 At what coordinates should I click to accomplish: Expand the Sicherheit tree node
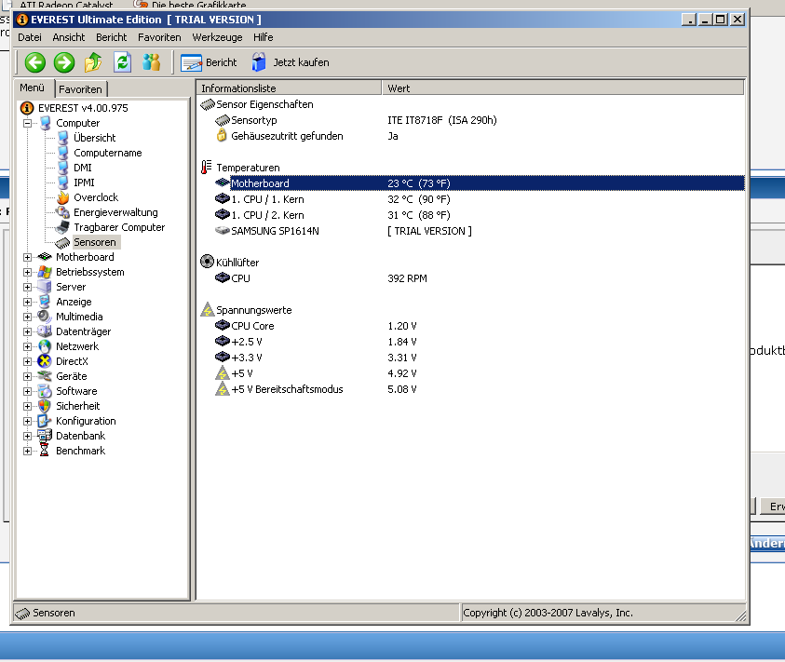(x=28, y=407)
